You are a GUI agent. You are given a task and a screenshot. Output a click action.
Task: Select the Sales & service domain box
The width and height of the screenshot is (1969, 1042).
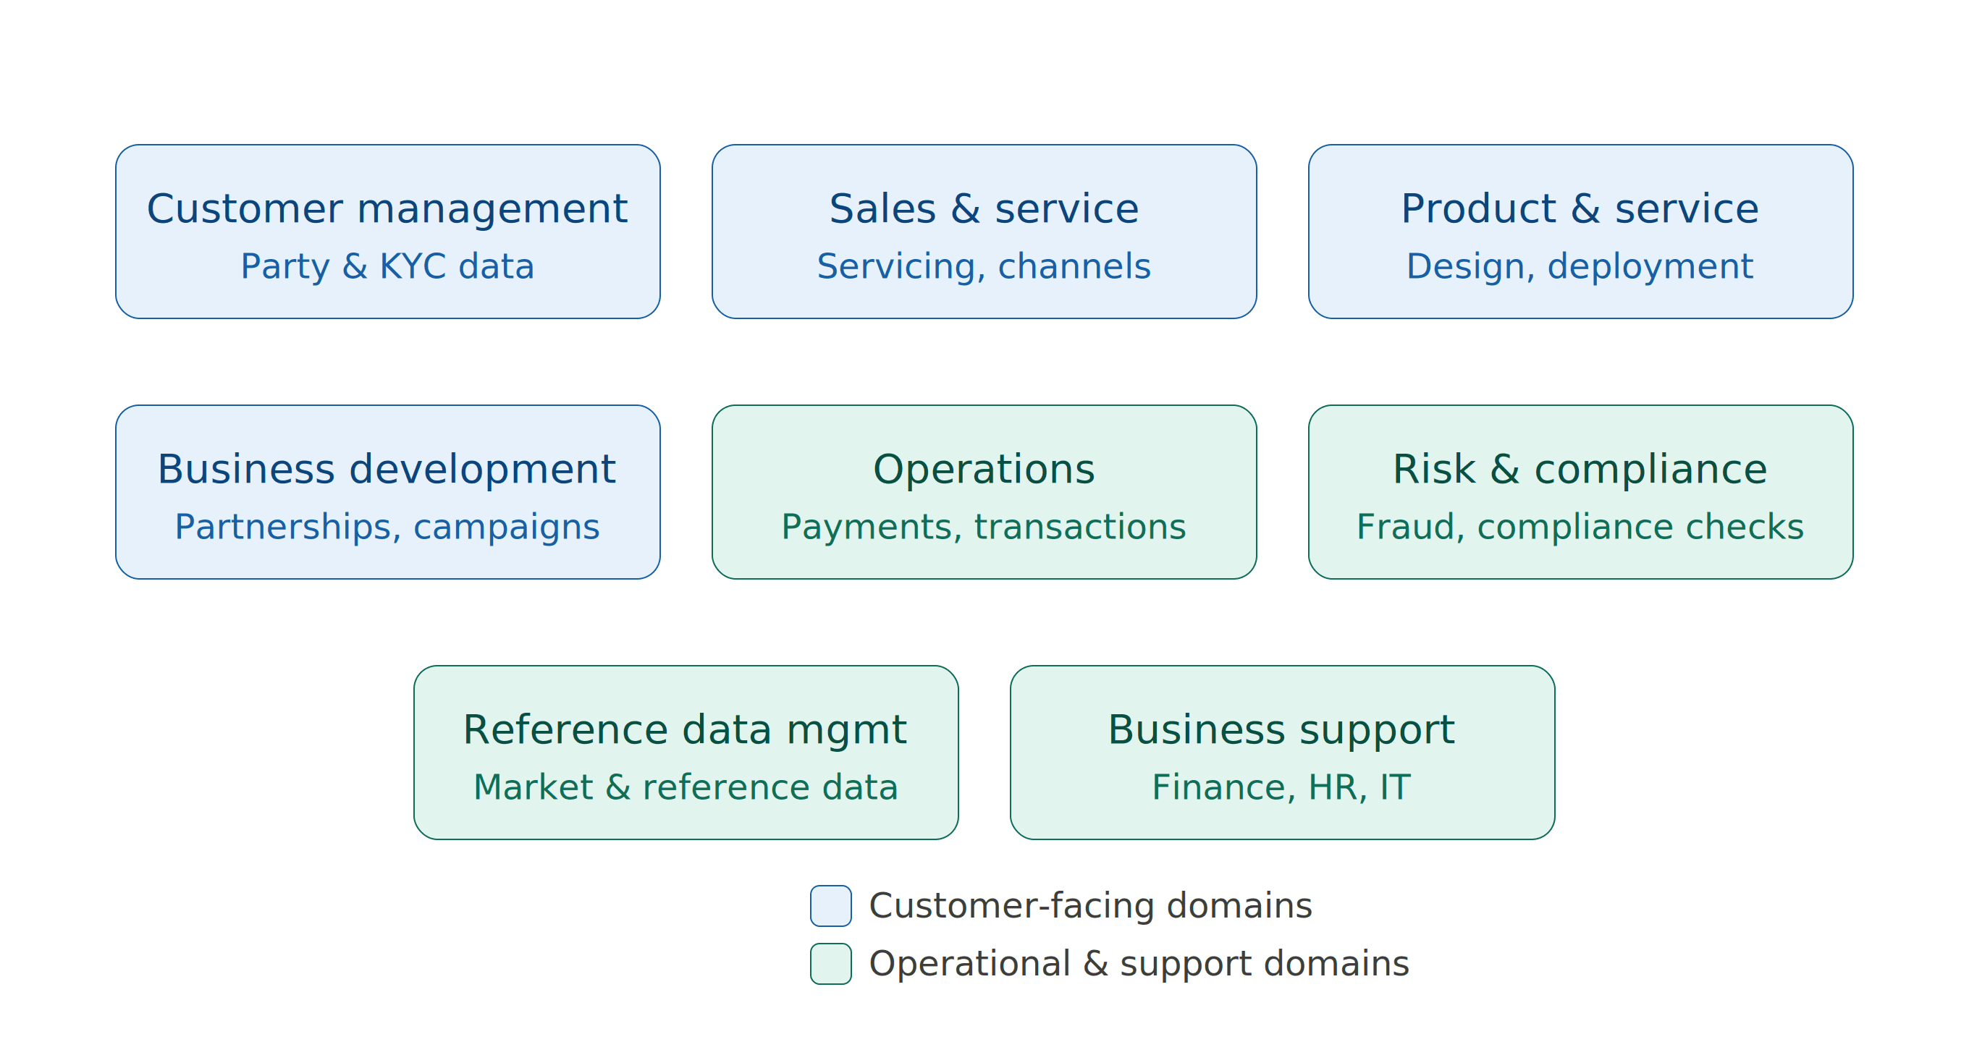984,232
